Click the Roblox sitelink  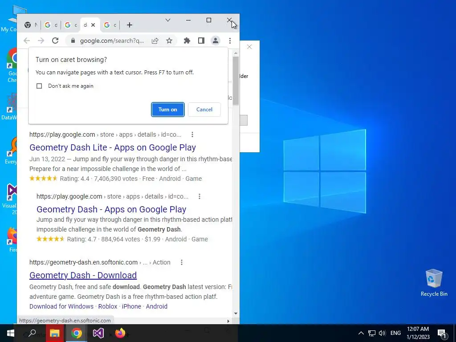(x=108, y=306)
